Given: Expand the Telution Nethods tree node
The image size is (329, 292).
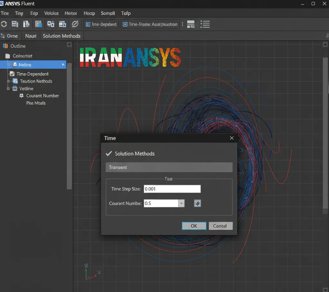Looking at the screenshot, I should pos(8,81).
